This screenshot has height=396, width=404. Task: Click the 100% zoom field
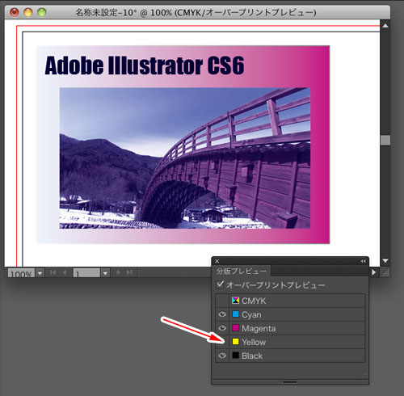click(21, 273)
